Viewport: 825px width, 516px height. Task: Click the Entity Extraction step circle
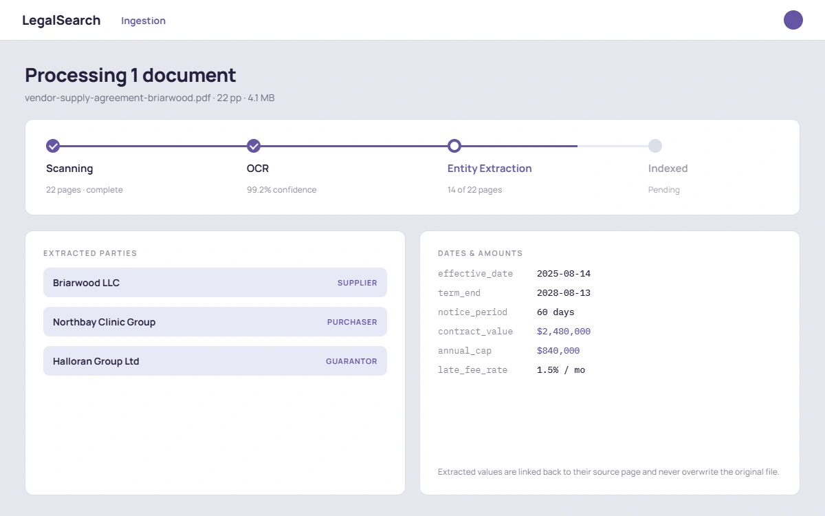[454, 146]
